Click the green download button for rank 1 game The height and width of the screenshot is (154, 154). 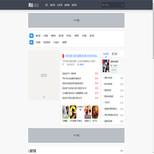coord(113,70)
